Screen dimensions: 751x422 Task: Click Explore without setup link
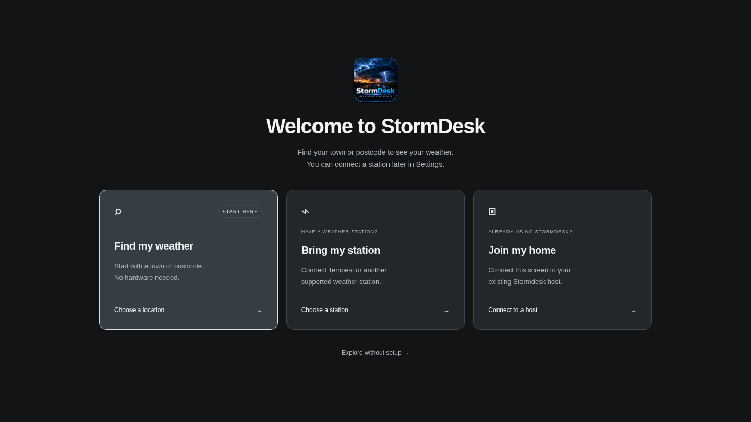point(375,353)
